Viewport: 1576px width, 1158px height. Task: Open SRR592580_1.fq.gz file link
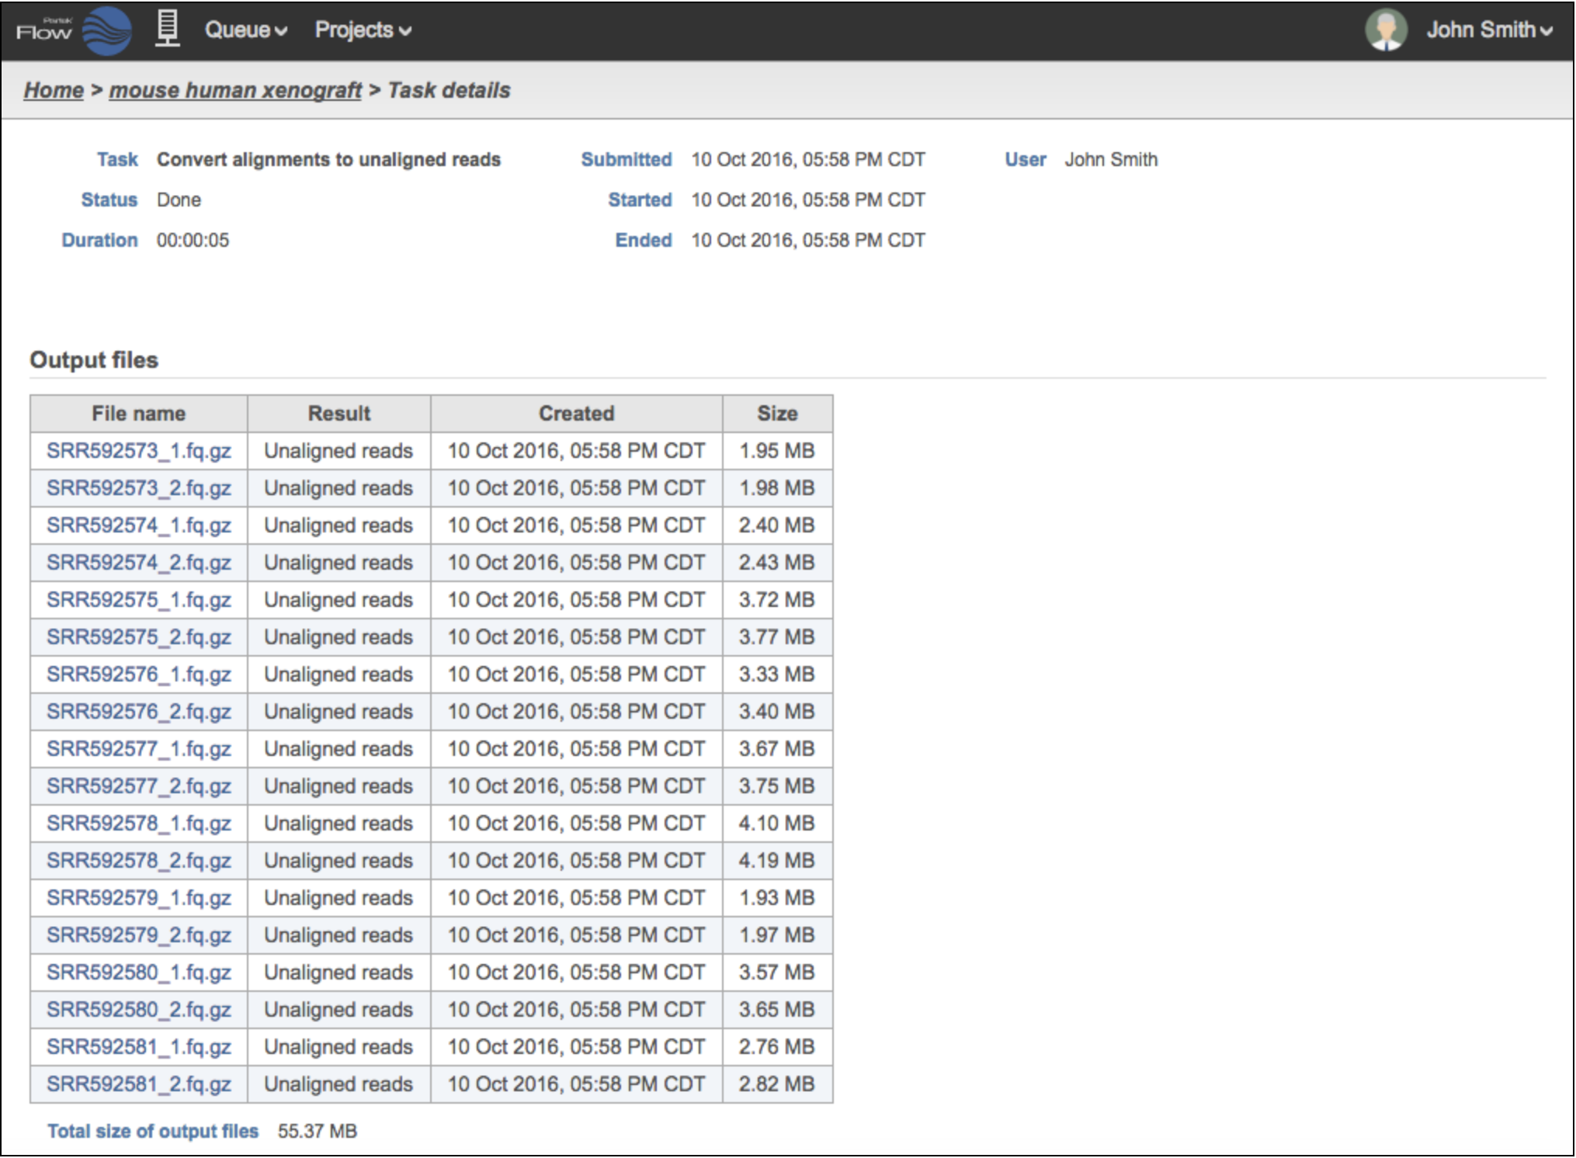pyautogui.click(x=138, y=973)
